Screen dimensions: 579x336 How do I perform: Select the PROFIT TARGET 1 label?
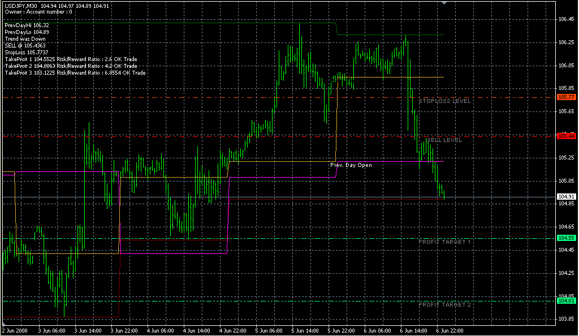point(444,242)
